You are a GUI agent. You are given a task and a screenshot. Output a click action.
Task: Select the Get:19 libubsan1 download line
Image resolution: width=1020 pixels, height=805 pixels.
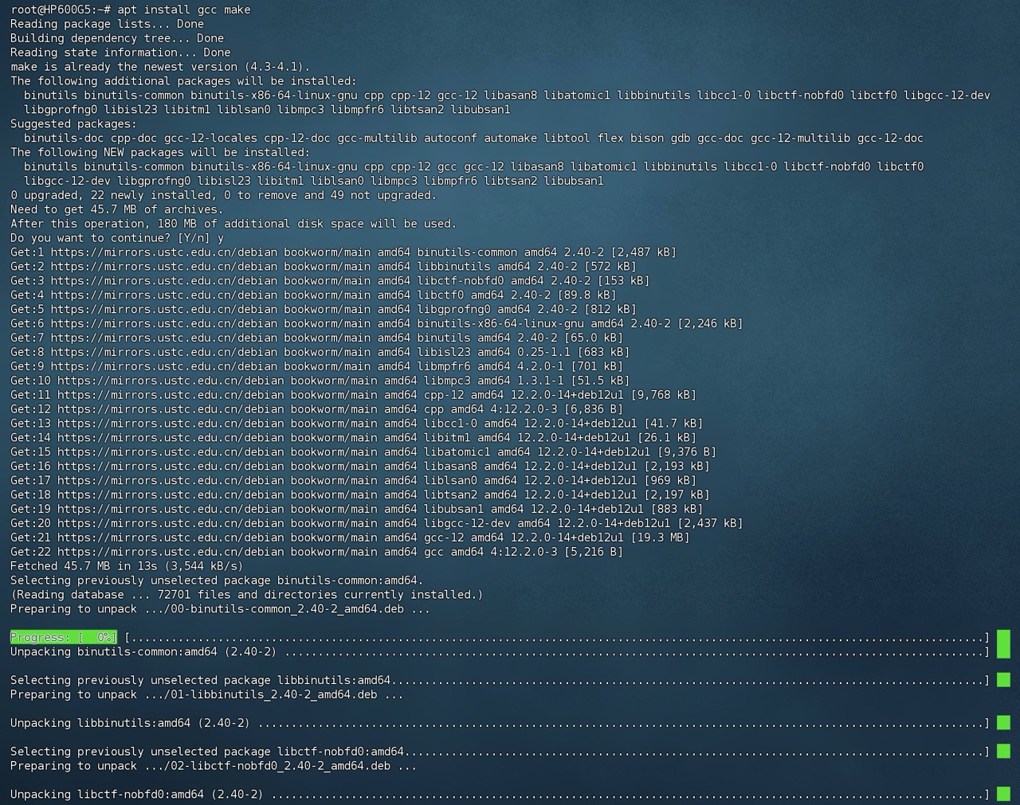357,509
